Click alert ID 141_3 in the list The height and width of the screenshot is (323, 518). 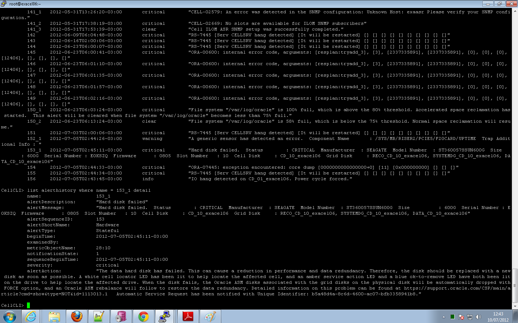(34, 29)
